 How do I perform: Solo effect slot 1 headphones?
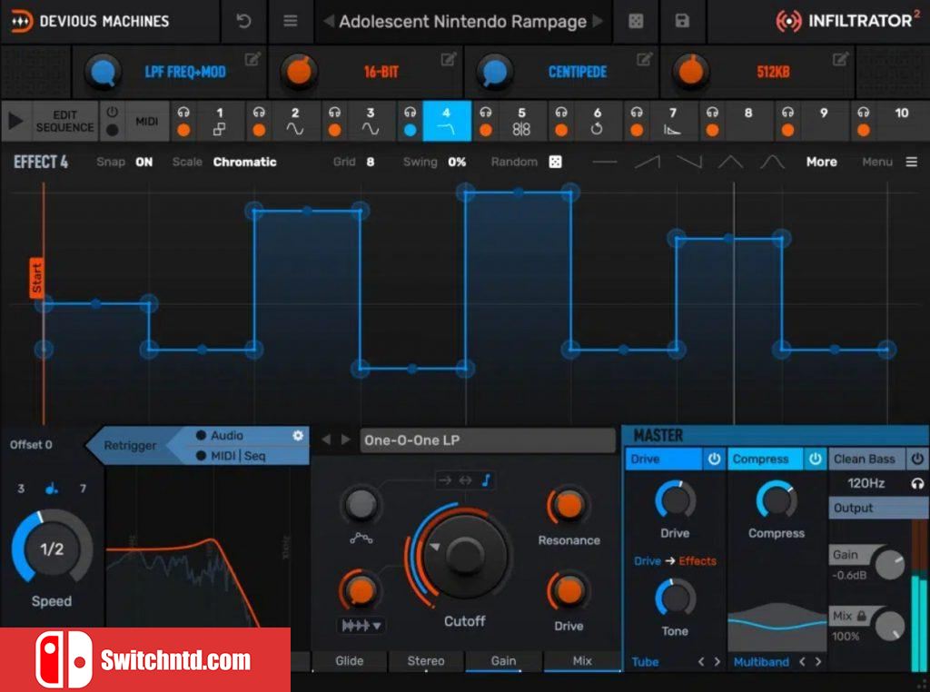pyautogui.click(x=183, y=112)
